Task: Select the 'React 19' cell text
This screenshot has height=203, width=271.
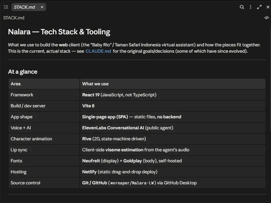Action: coord(91,95)
